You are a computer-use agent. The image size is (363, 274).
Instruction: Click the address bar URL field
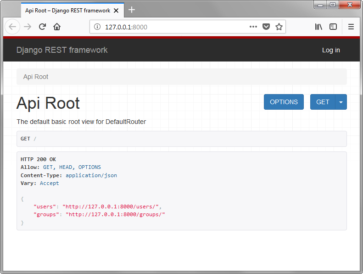tap(174, 27)
